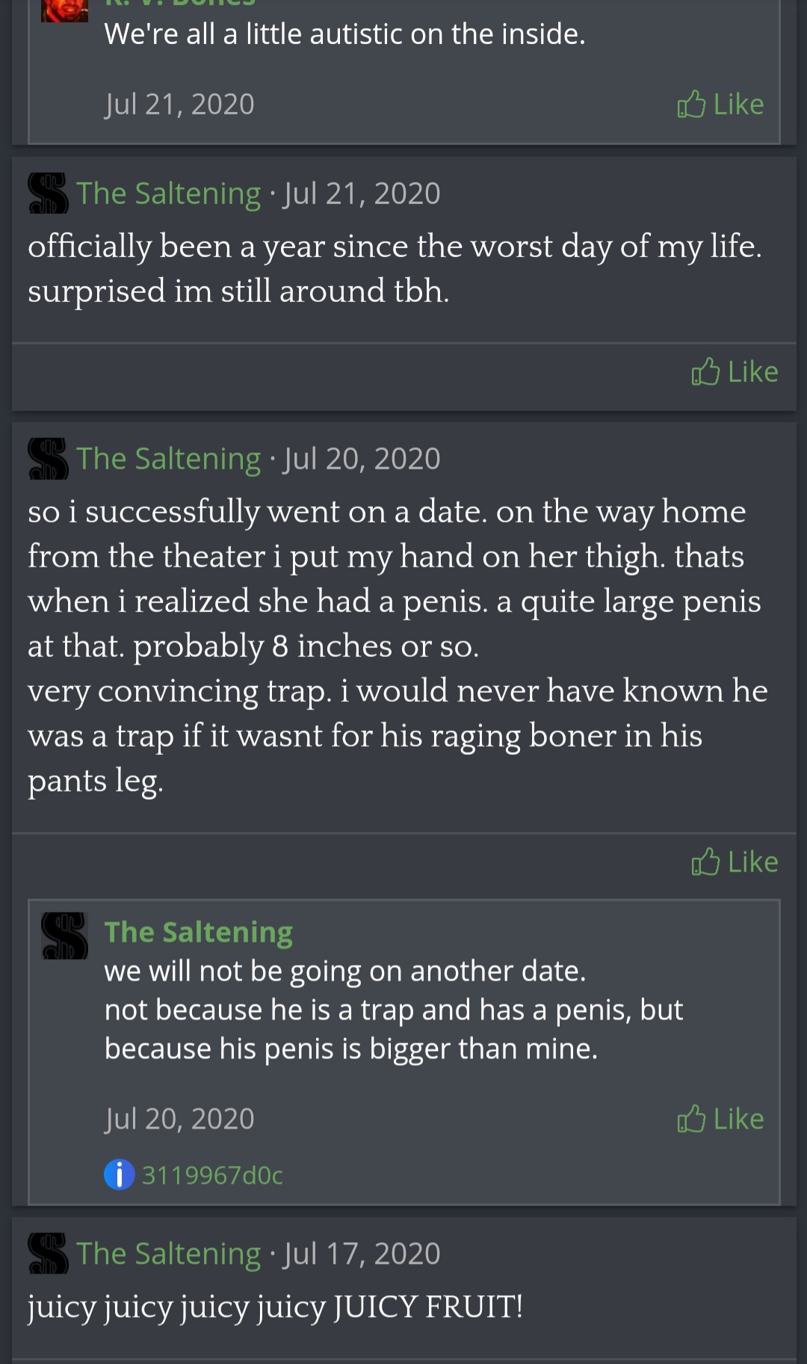The image size is (807, 1364).
Task: Like the "not going on another date" reply
Action: [x=720, y=1119]
